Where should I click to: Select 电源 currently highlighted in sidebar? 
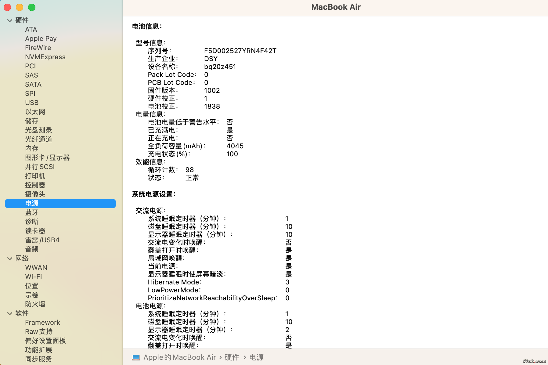[x=32, y=203]
